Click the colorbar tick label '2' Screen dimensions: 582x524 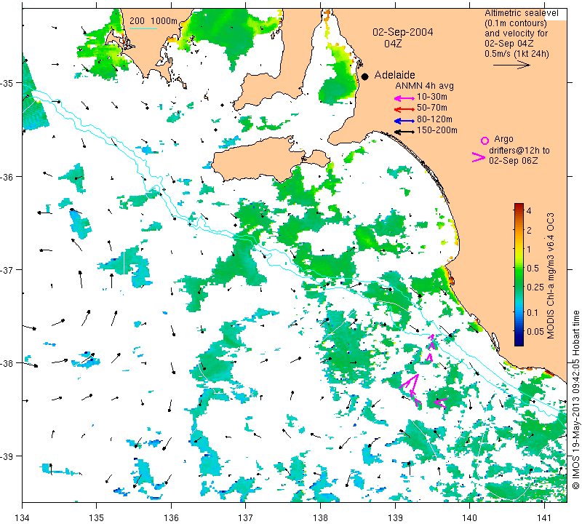pos(530,230)
